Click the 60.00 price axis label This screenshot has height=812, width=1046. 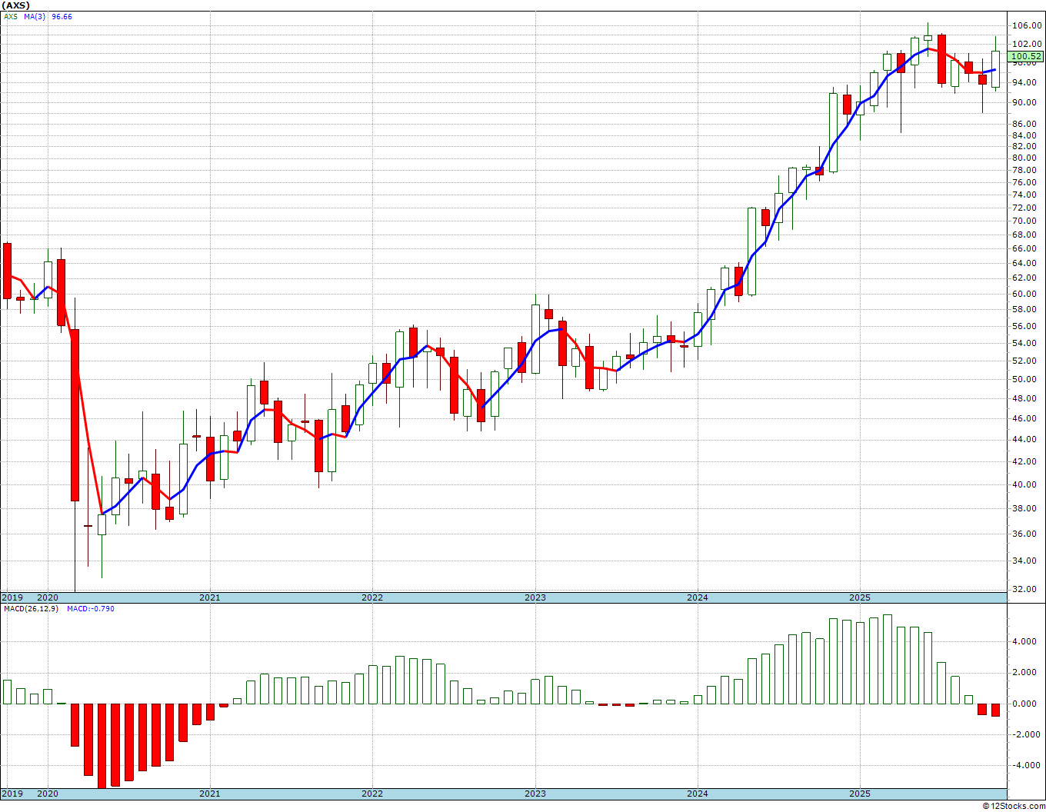click(x=1027, y=294)
